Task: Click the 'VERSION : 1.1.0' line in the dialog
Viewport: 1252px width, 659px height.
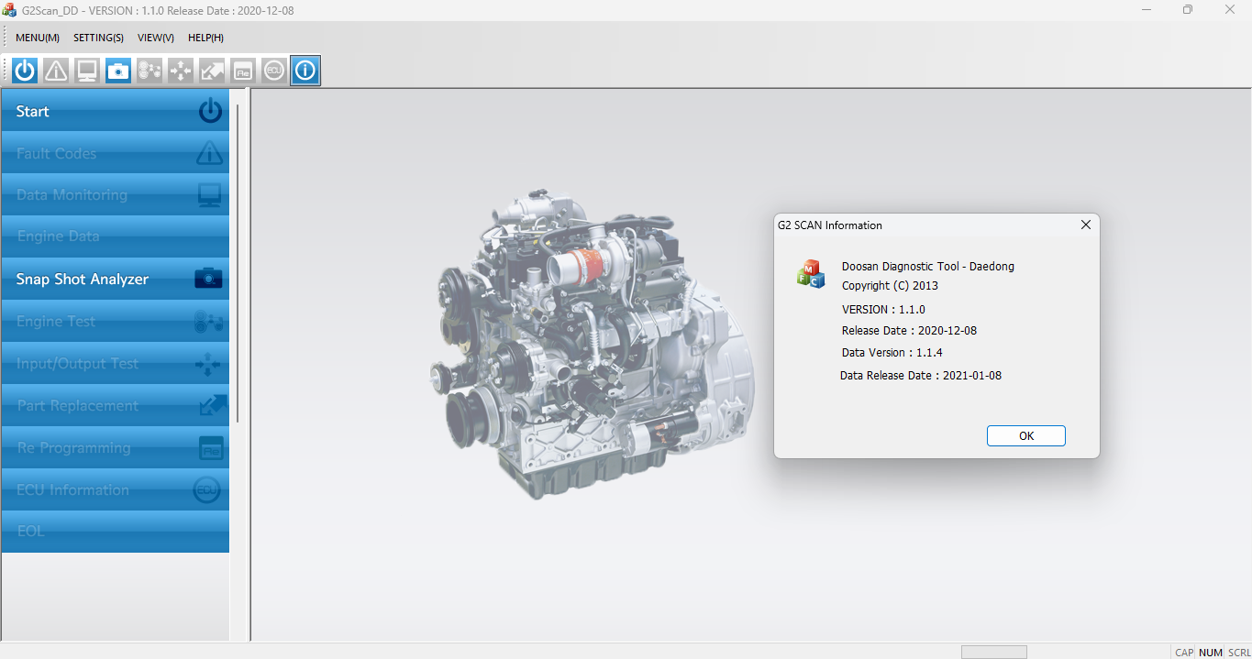Action: pos(883,310)
